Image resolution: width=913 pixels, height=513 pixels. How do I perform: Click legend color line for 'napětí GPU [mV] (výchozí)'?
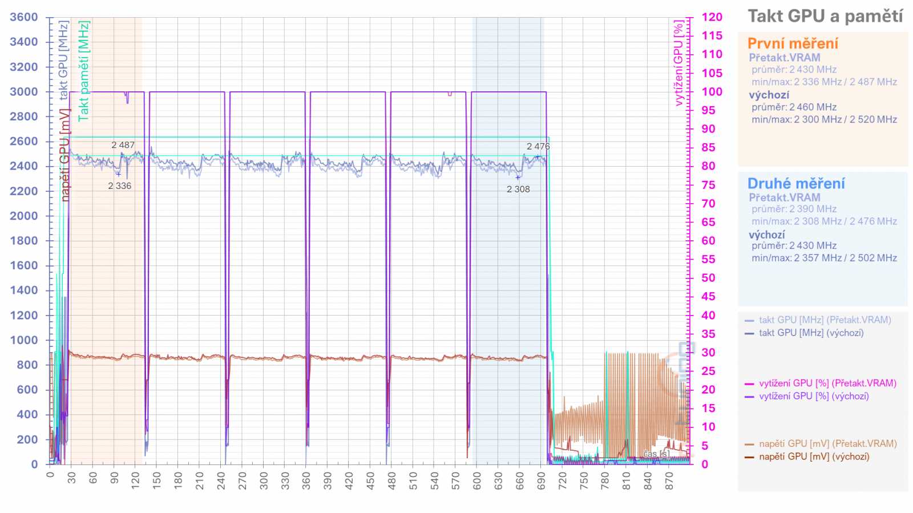tap(749, 457)
